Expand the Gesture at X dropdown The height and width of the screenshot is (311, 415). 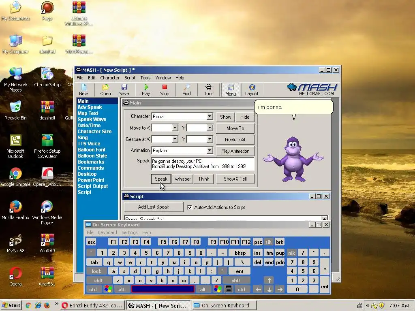pyautogui.click(x=175, y=139)
